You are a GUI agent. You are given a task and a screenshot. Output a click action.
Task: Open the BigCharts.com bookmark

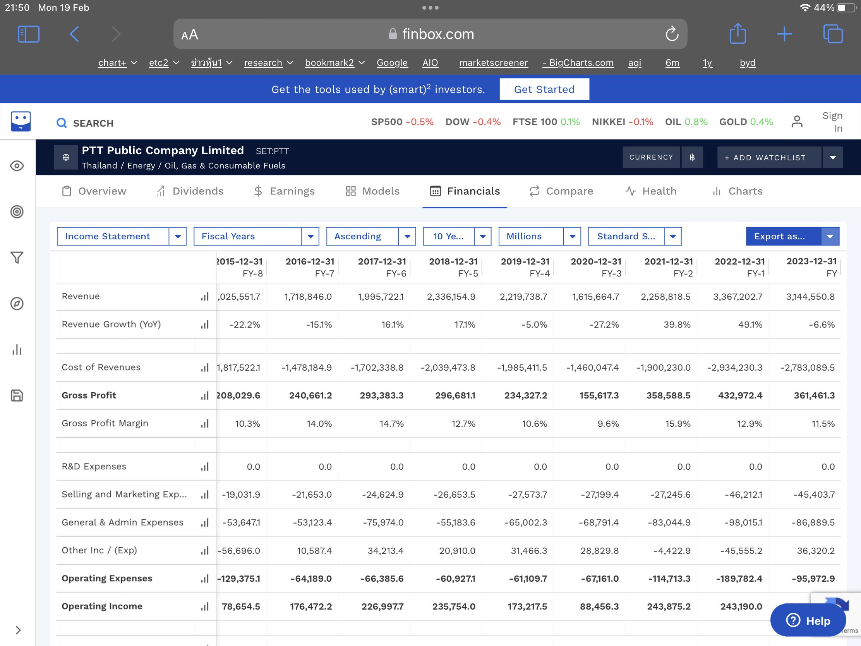[x=578, y=63]
